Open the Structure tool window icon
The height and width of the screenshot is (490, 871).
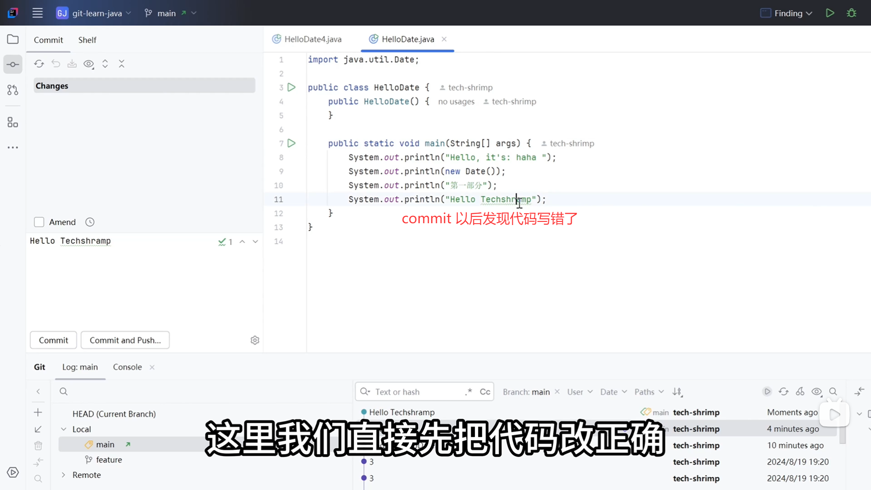13,122
